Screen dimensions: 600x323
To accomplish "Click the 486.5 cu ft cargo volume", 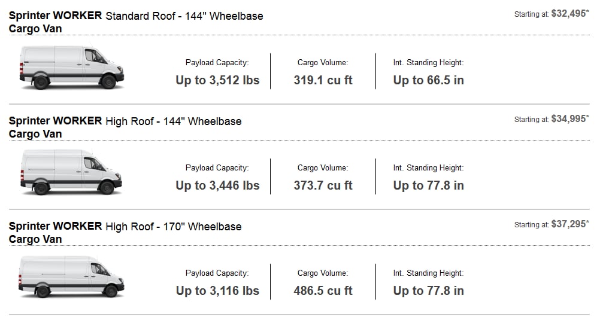I will click(323, 291).
